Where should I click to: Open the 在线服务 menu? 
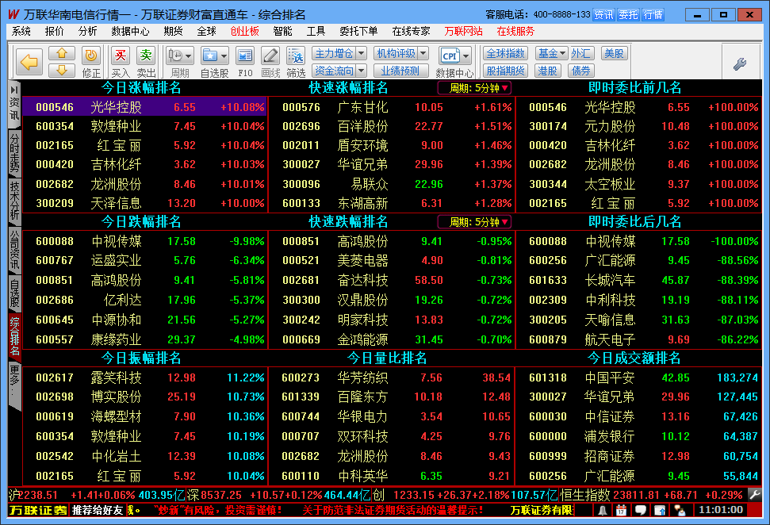[515, 32]
